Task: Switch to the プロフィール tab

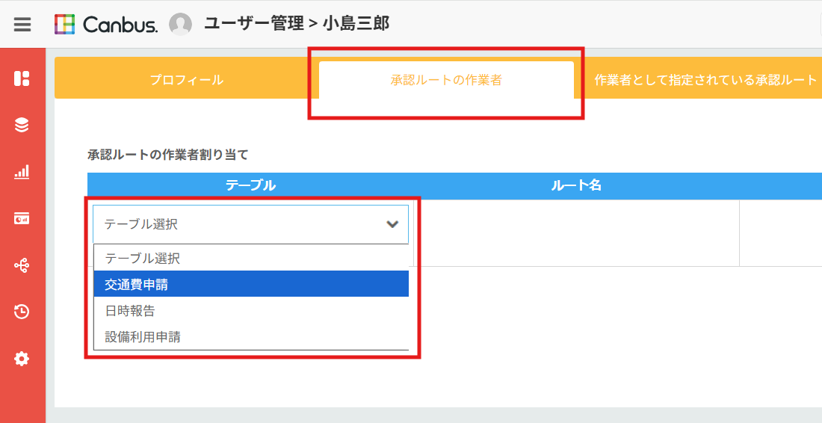Action: pos(186,80)
